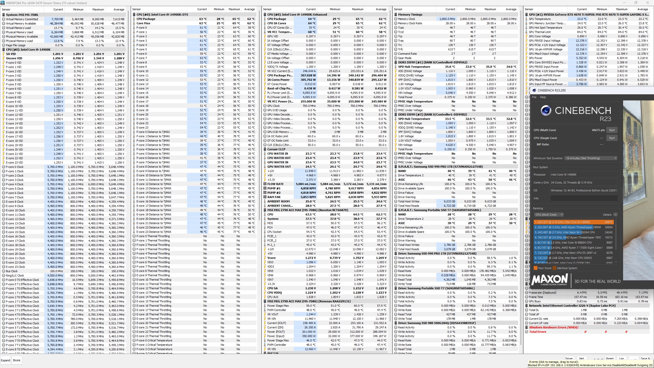
Task: Click the circle icon beside P-core 0 Clock
Action: tap(4, 167)
